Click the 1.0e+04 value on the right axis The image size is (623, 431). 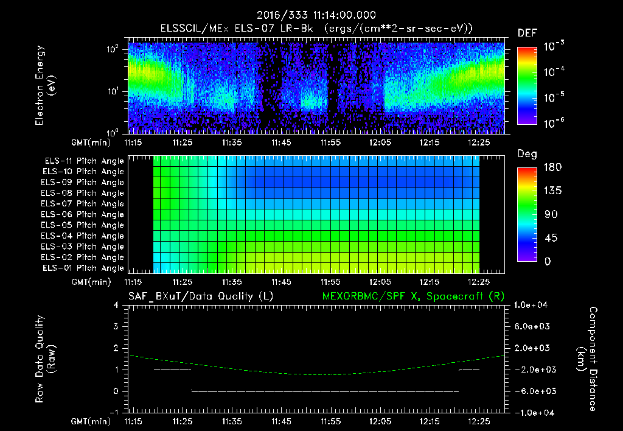click(531, 306)
